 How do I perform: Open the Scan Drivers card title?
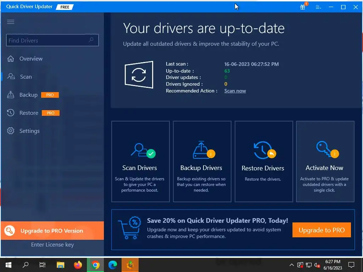(140, 168)
